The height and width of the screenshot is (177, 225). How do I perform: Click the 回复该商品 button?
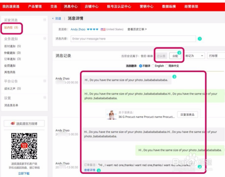[187, 115]
